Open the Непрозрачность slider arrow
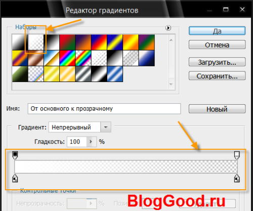This screenshot has height=211, width=253. pos(91,203)
